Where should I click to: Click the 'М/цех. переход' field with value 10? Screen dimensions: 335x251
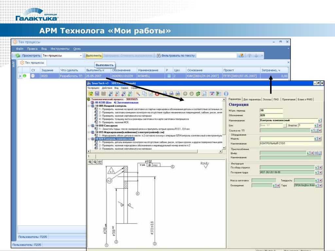(x=271, y=110)
